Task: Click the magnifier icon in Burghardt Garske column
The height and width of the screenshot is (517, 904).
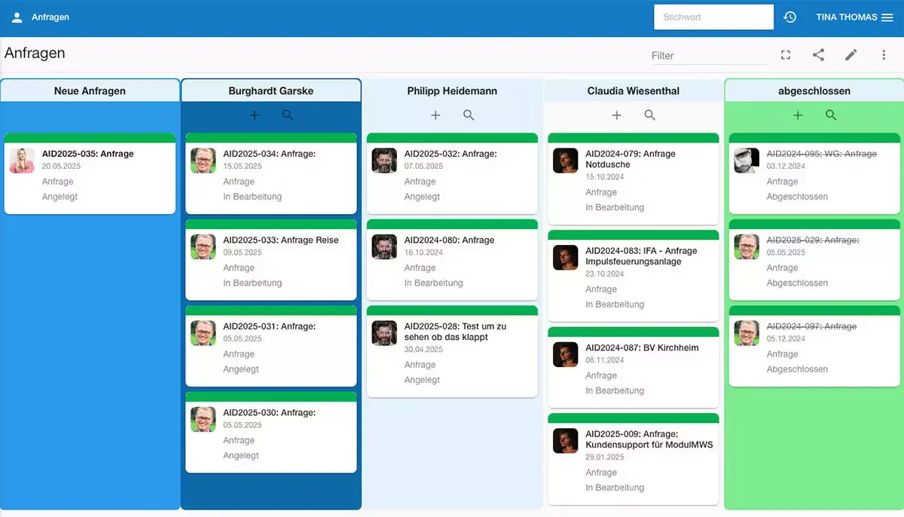Action: pyautogui.click(x=287, y=115)
